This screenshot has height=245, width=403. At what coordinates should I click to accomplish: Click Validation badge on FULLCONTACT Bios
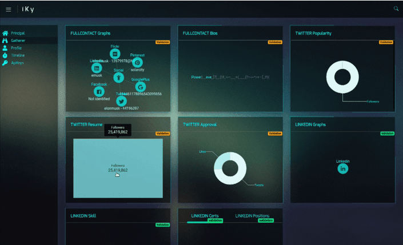tap(275, 42)
